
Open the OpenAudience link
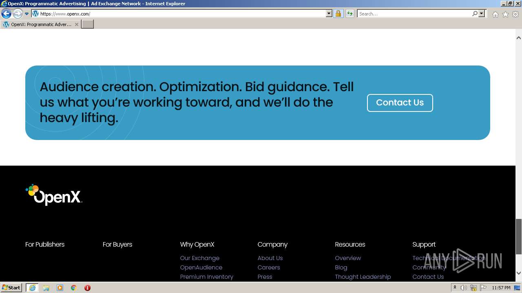tap(201, 267)
